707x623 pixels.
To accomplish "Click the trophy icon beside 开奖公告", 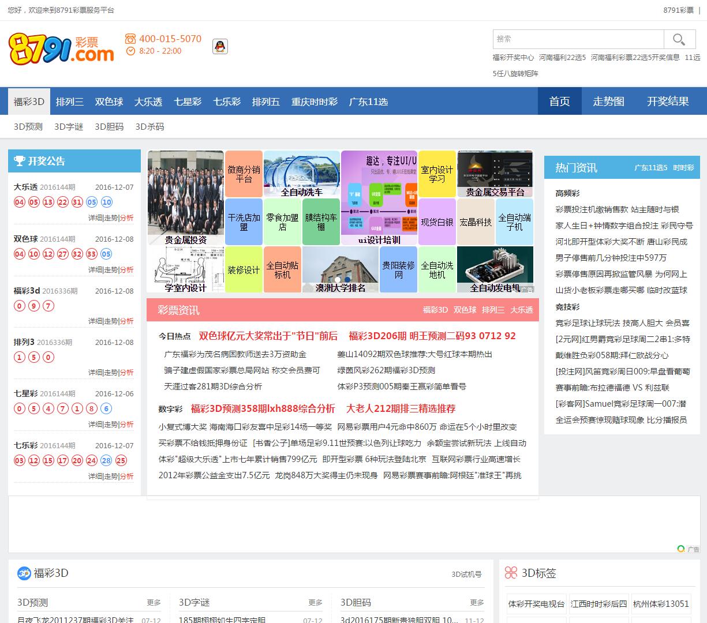I will pos(20,161).
